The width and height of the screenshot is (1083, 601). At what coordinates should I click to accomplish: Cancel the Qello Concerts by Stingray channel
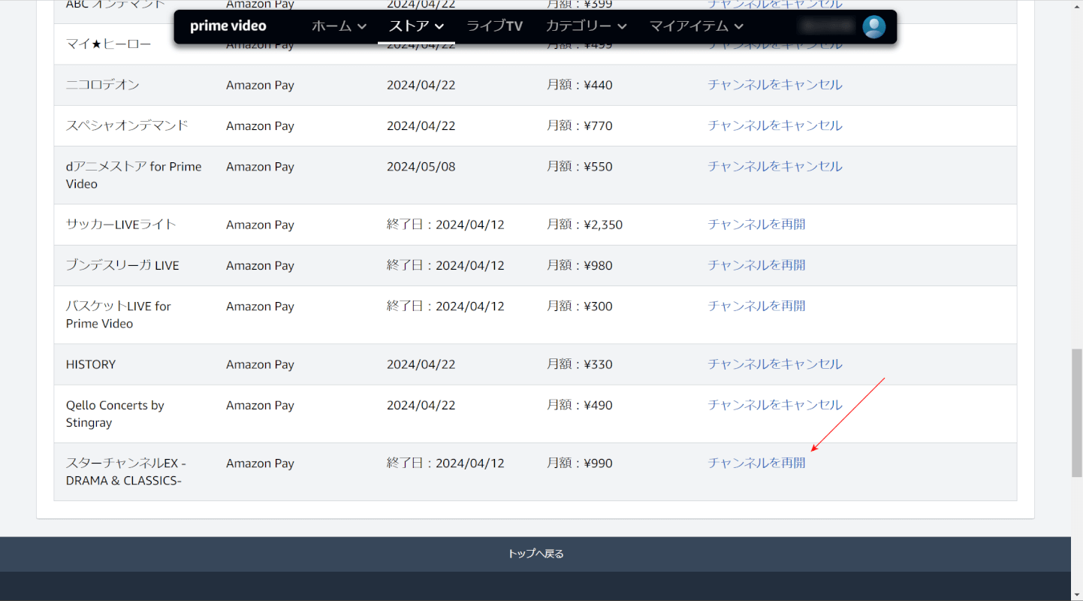pyautogui.click(x=775, y=404)
